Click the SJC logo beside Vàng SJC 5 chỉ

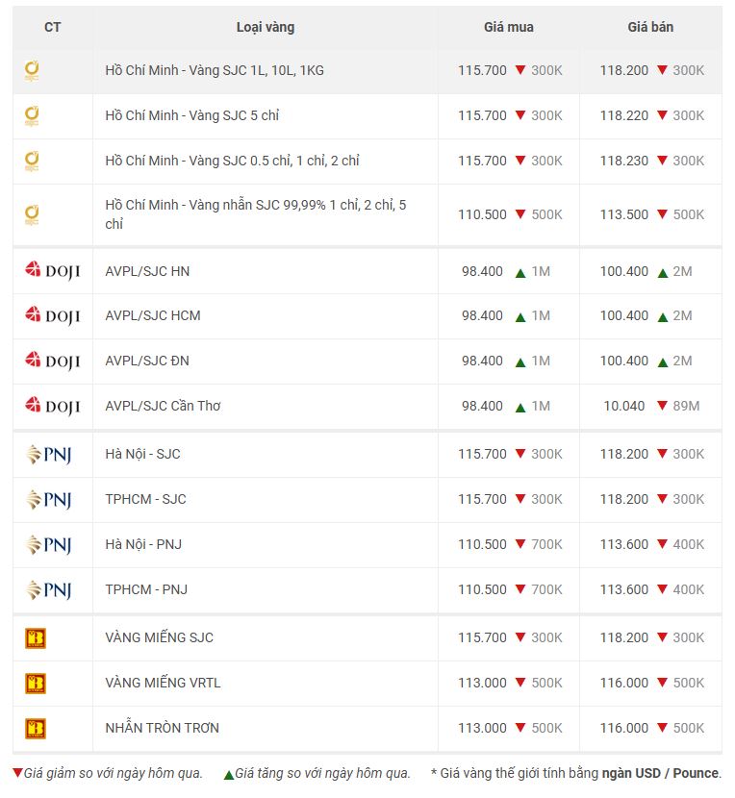[32, 116]
